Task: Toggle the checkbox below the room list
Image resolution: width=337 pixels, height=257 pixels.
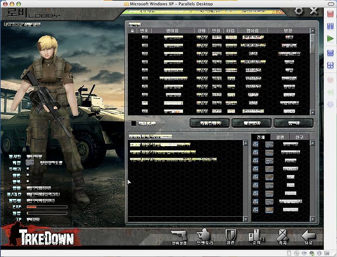Action: pyautogui.click(x=134, y=123)
